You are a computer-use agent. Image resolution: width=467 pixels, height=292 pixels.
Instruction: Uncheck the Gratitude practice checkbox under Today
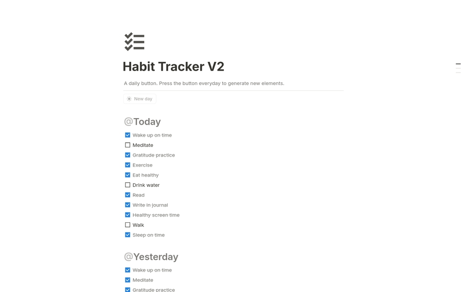click(128, 155)
